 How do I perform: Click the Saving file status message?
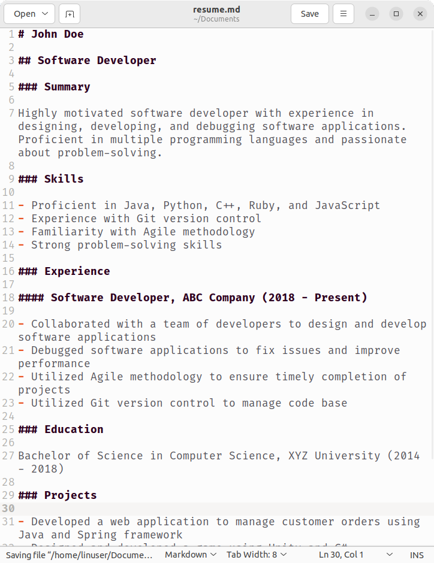tap(79, 555)
